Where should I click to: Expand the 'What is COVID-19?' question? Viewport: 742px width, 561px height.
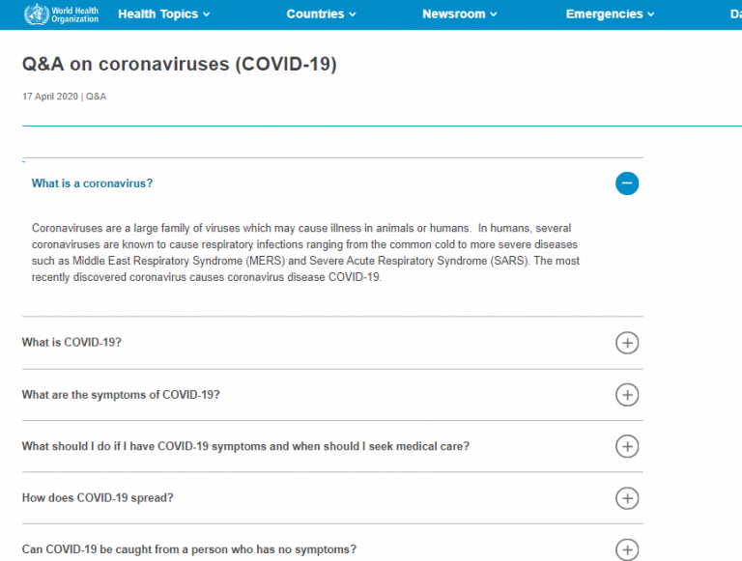tap(71, 343)
